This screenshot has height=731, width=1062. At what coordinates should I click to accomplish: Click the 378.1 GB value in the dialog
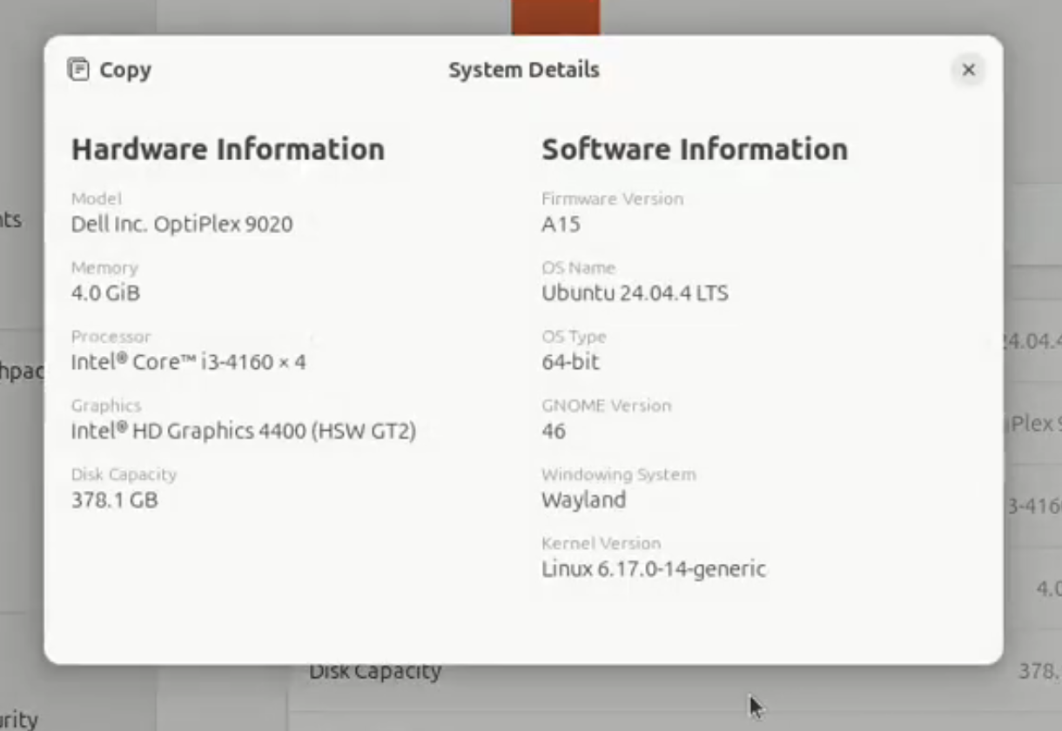pos(114,500)
